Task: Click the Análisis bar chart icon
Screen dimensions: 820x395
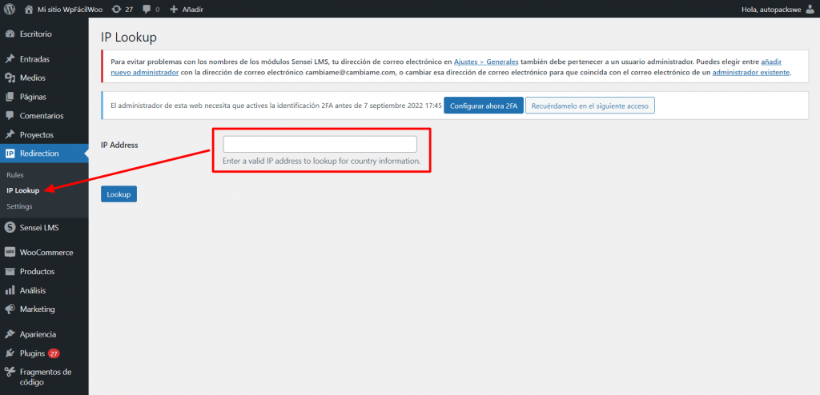Action: tap(10, 290)
